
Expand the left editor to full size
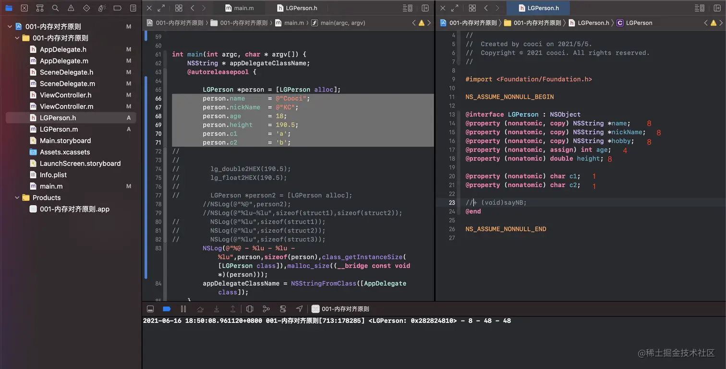161,8
